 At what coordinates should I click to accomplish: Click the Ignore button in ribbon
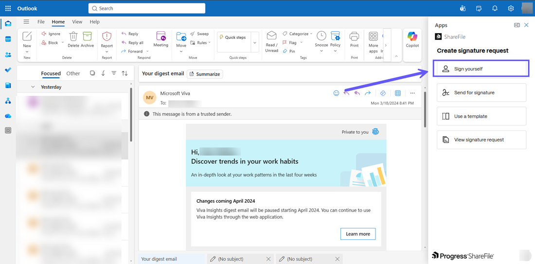(51, 34)
